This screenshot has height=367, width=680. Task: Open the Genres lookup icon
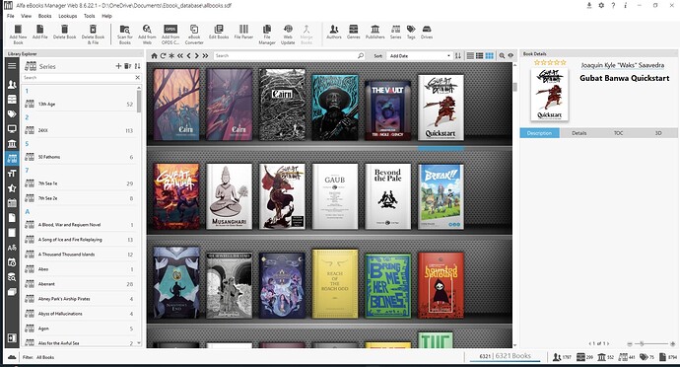pyautogui.click(x=354, y=32)
